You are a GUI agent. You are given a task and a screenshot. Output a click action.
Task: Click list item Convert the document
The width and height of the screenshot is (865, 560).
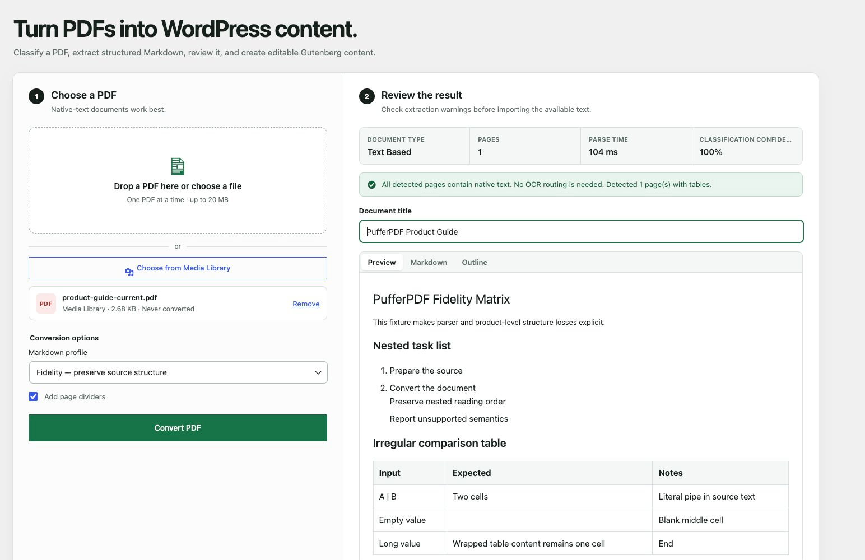pyautogui.click(x=432, y=388)
